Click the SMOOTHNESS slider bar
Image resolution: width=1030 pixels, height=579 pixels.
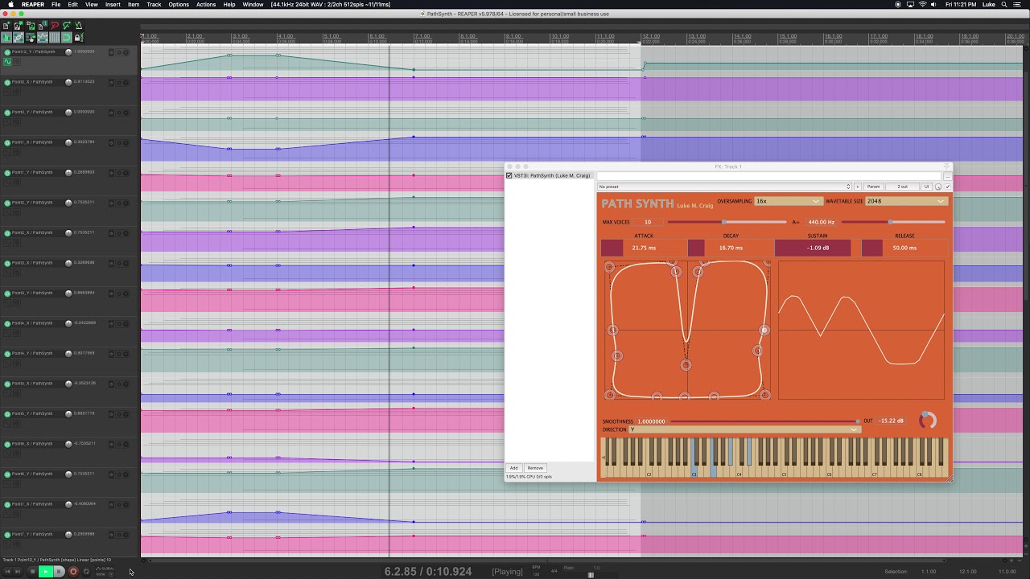[x=764, y=421]
